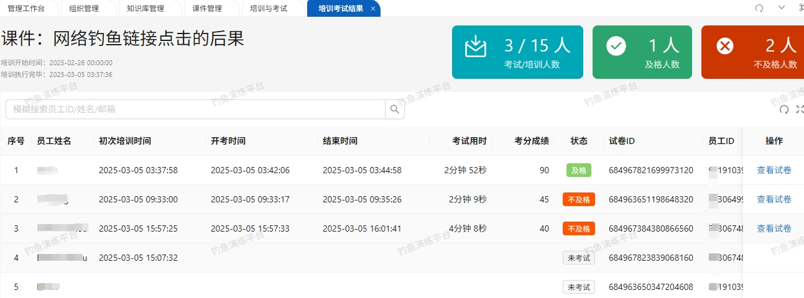This screenshot has height=298, width=804.
Task: Click the table refresh icon above 操作 column
Action: tap(784, 109)
